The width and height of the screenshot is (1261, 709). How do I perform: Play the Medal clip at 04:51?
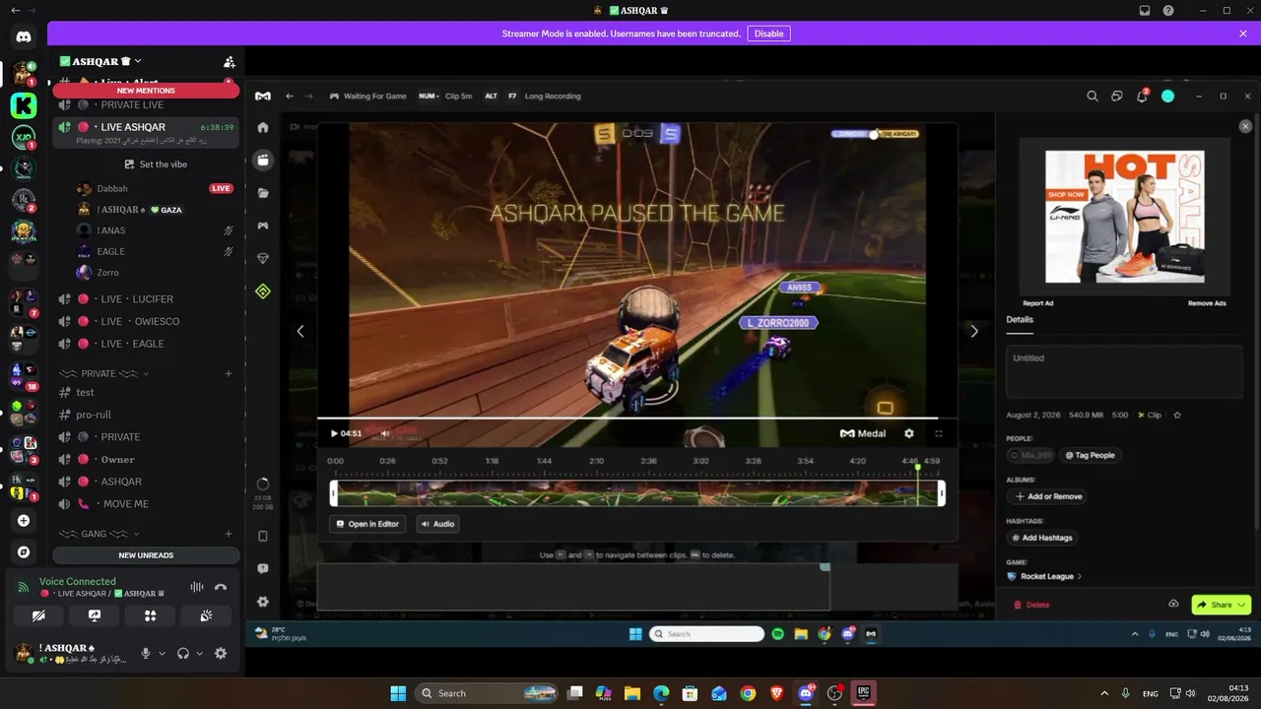click(334, 433)
